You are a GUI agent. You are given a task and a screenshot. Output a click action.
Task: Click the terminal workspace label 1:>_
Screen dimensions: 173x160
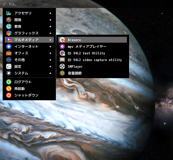tap(13, 4)
